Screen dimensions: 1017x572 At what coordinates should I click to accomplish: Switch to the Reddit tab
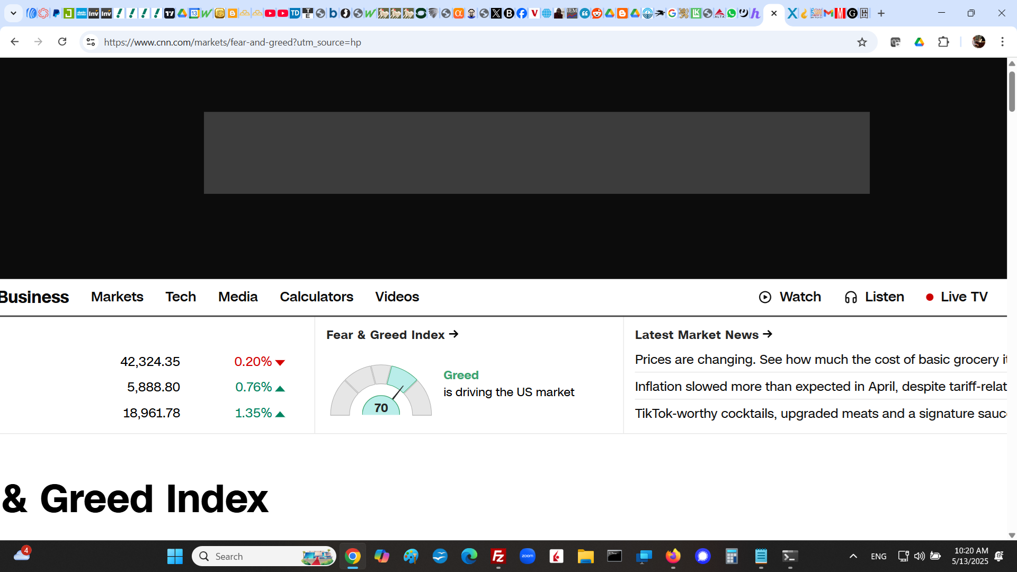pos(597,13)
